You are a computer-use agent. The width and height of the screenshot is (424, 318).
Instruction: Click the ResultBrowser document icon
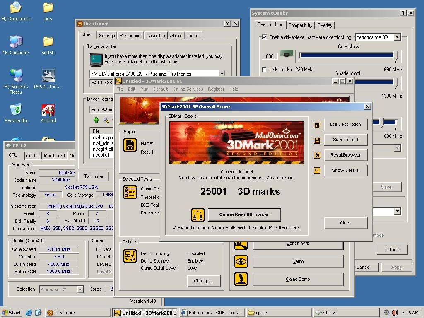tap(317, 155)
